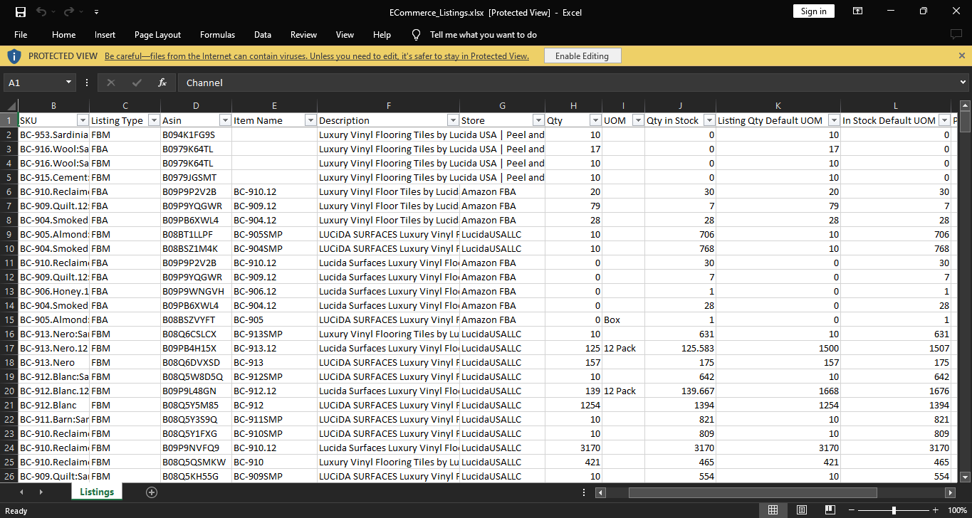972x518 pixels.
Task: Open the Store column filter dropdown
Action: 538,120
